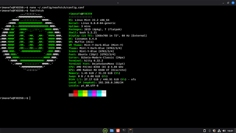Viewport: 236px width, 133px height.
Task: Click the 'AMD FX(tm)-8350' CPU line
Action: click(96, 67)
